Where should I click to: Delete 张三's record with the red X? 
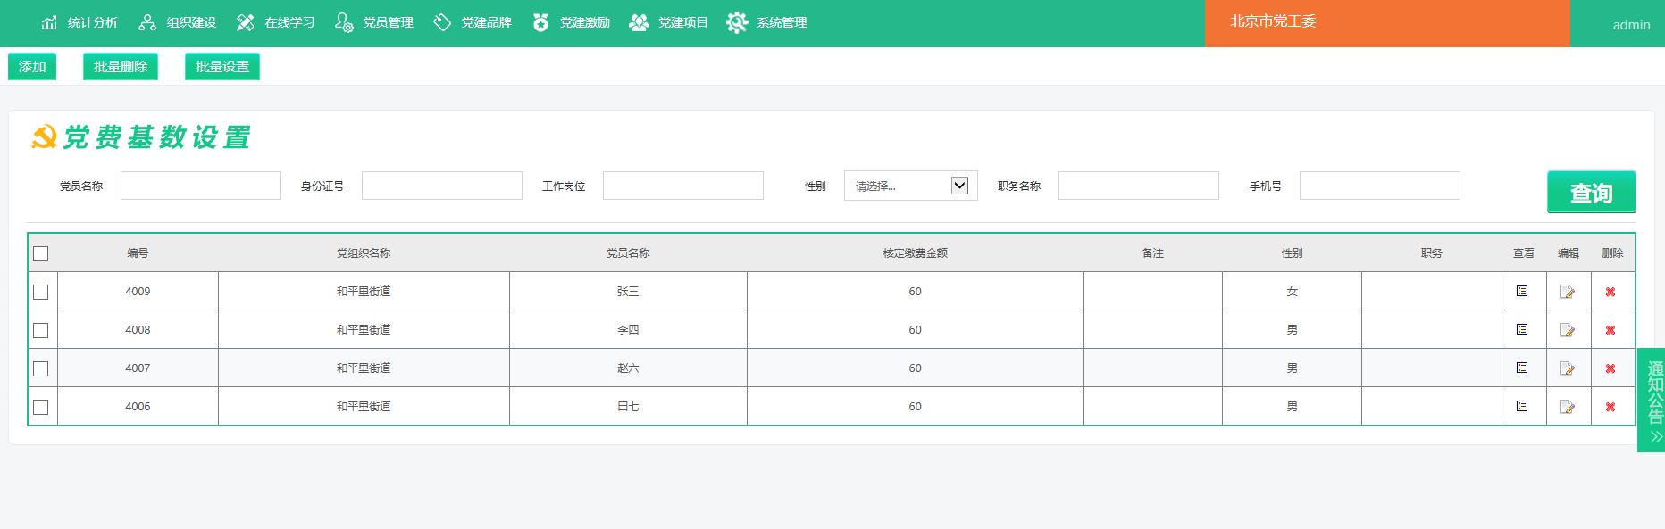coord(1611,292)
